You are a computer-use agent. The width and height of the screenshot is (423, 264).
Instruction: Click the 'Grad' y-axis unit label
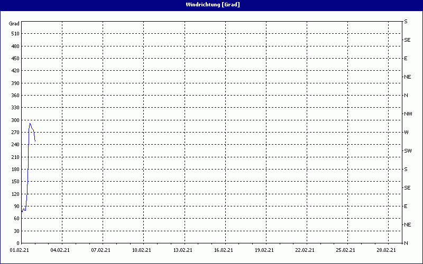tap(14, 24)
